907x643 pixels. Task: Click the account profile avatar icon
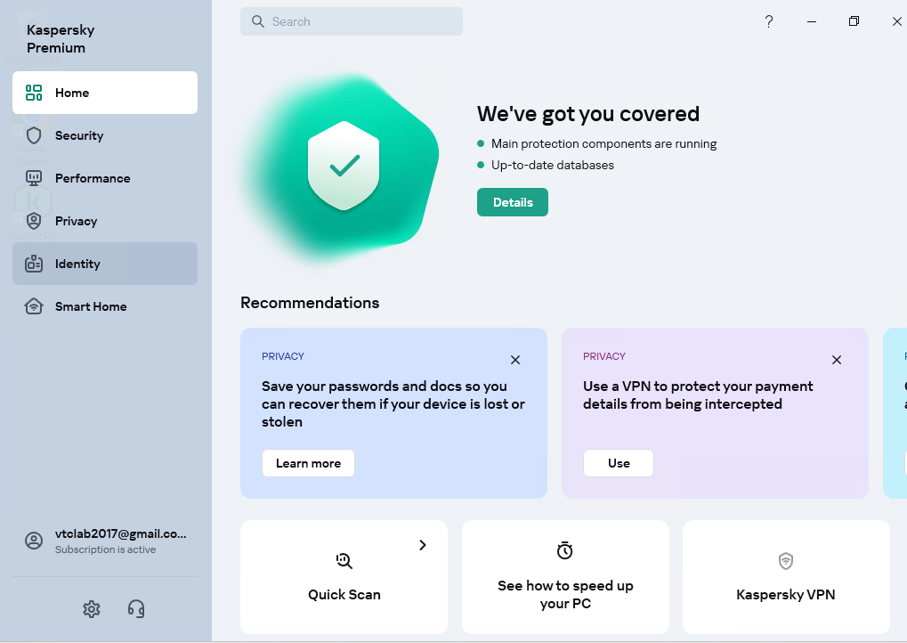(34, 541)
